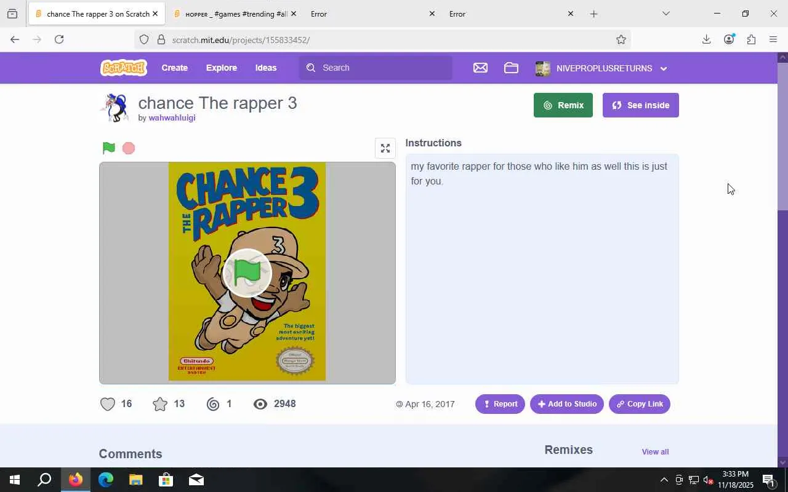This screenshot has width=788, height=492.
Task: Start project with the big green flag overlay
Action: (x=247, y=273)
